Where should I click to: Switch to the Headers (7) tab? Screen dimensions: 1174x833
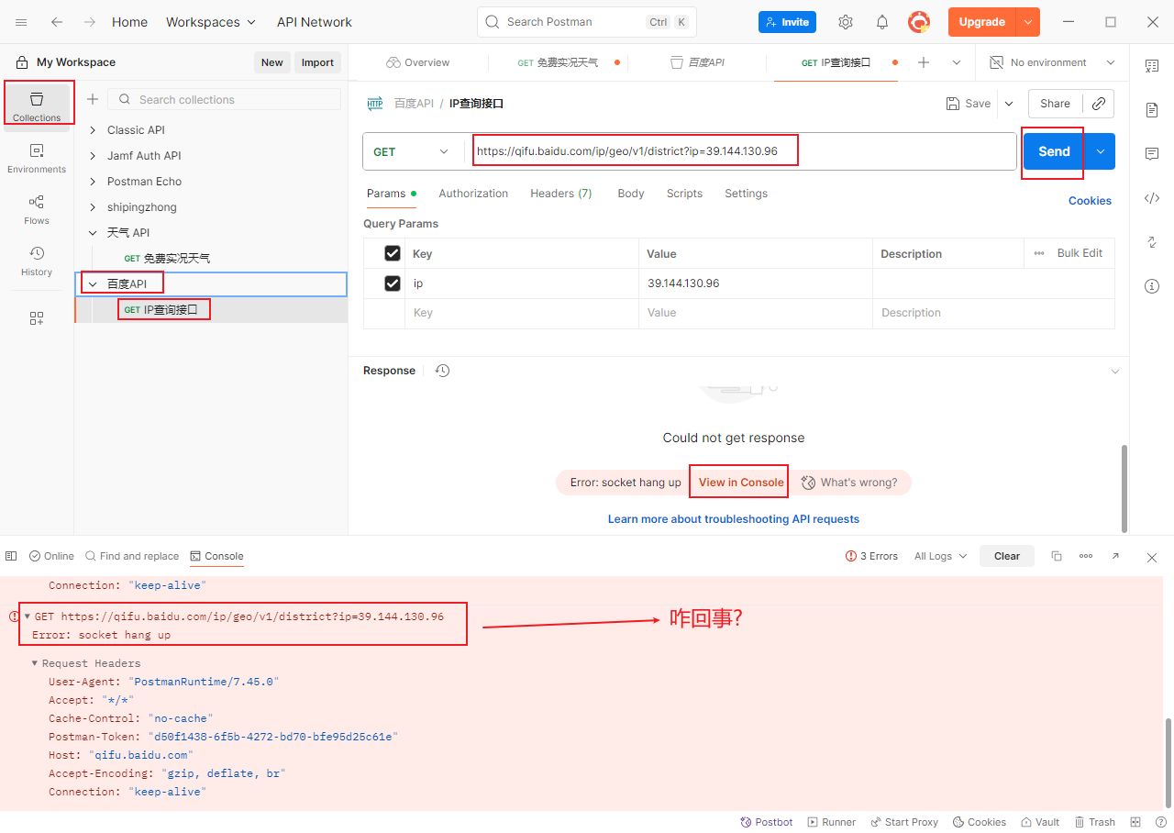(560, 194)
